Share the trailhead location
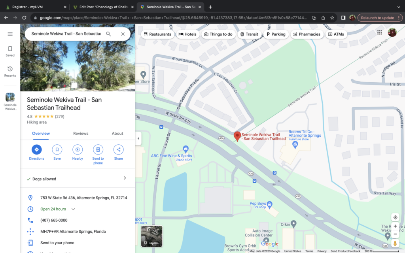Screen dimensions: 405x253 pyautogui.click(x=118, y=149)
